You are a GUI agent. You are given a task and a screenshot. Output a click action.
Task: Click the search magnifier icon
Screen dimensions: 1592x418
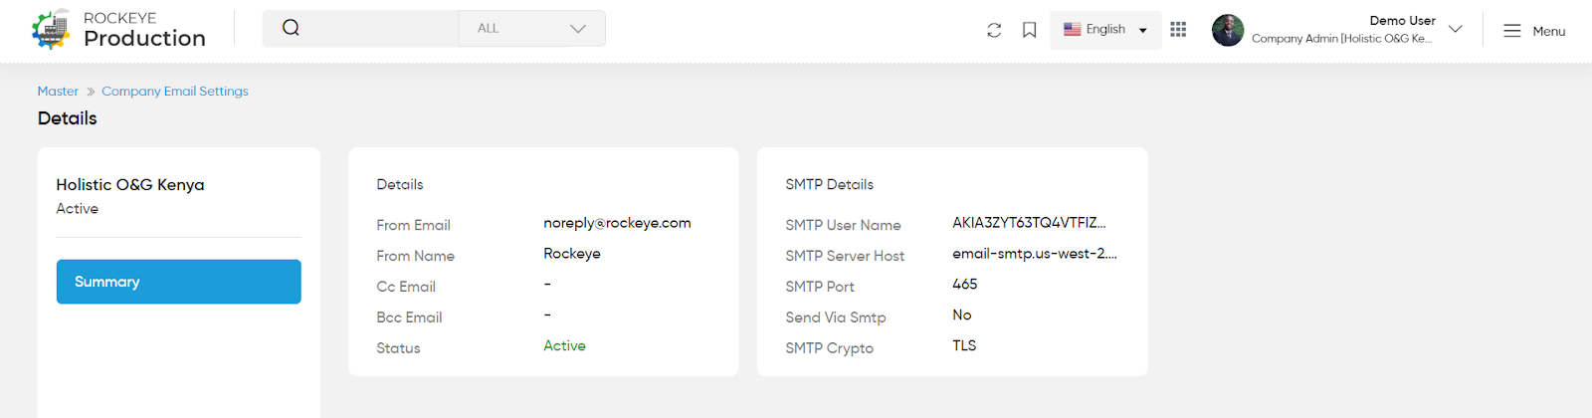[x=291, y=28]
